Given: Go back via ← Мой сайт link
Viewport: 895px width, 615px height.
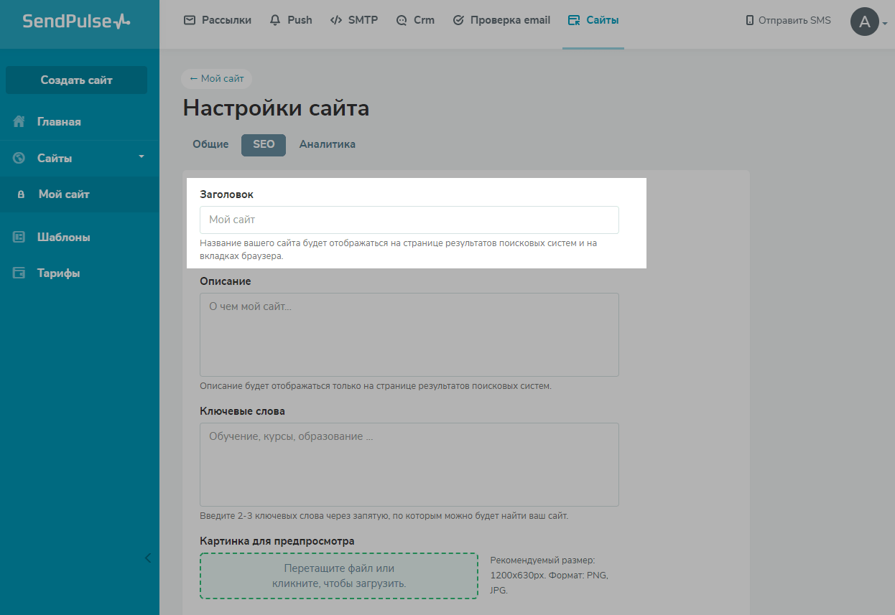Looking at the screenshot, I should pyautogui.click(x=216, y=79).
